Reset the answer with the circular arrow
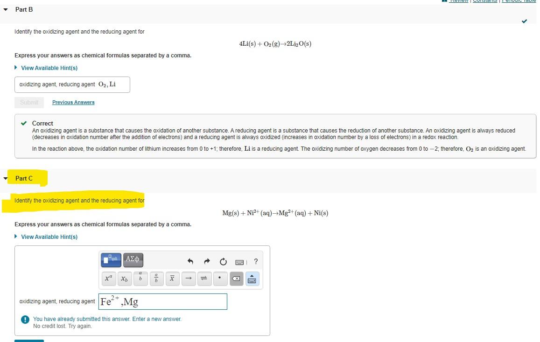This screenshot has width=540, height=342. point(223,262)
